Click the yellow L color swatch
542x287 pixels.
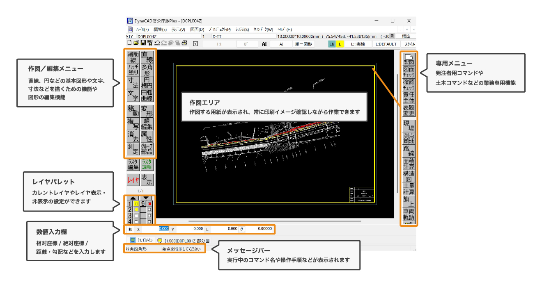tap(340, 44)
